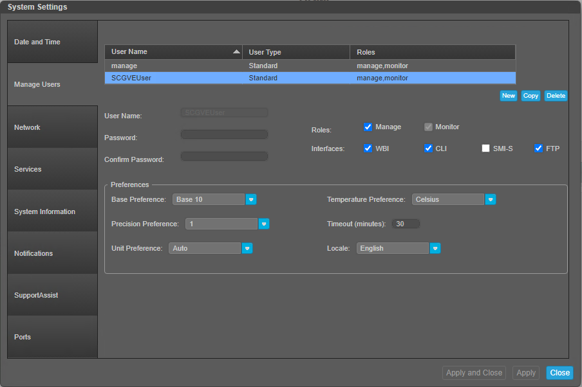
Task: Uncheck the FTP interface option
Action: coord(538,148)
